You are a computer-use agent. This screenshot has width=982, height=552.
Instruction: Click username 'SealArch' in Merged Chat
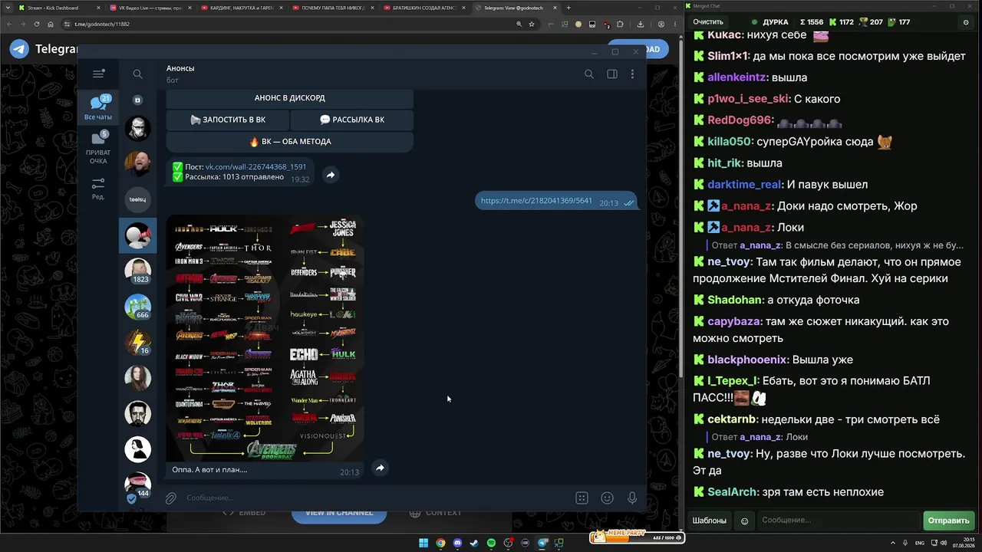pyautogui.click(x=733, y=492)
